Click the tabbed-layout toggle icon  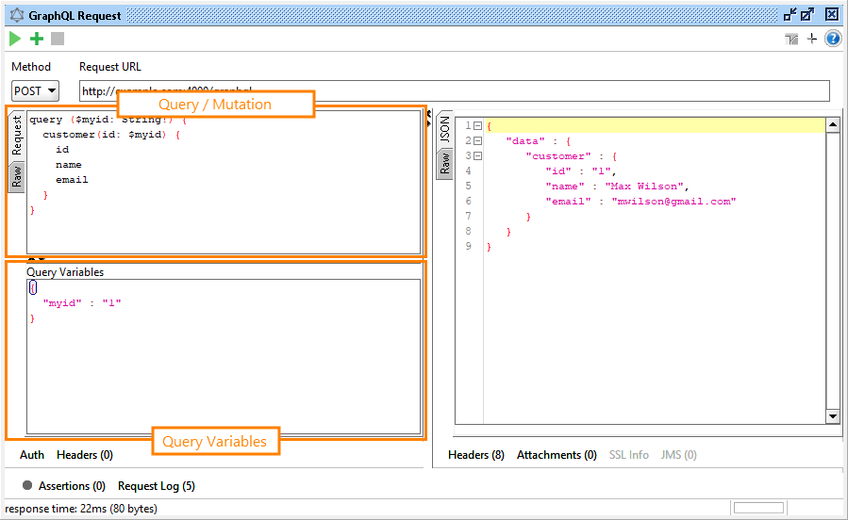[791, 39]
